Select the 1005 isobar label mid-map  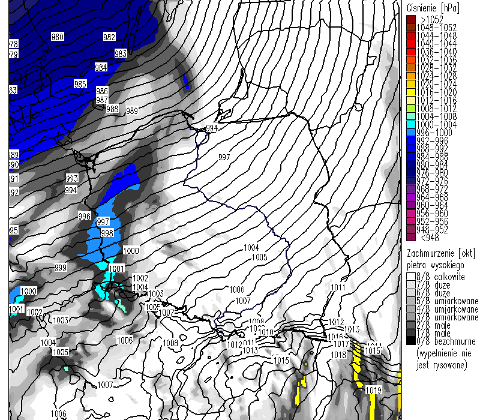[259, 257]
